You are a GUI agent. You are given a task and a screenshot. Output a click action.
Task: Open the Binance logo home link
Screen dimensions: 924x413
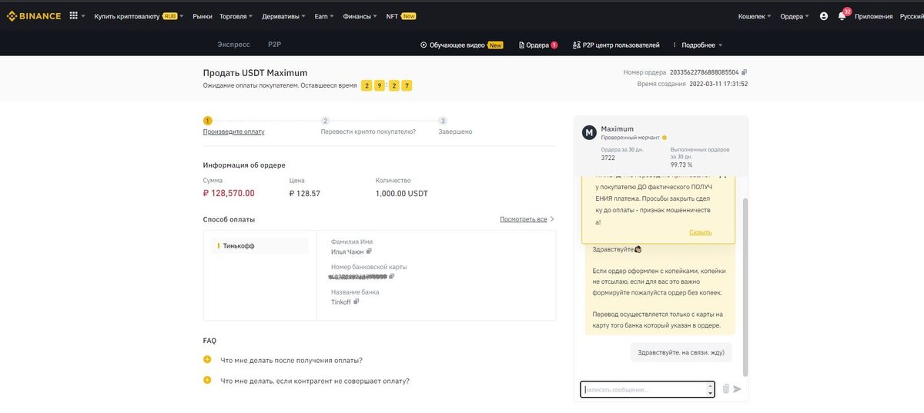click(x=34, y=15)
